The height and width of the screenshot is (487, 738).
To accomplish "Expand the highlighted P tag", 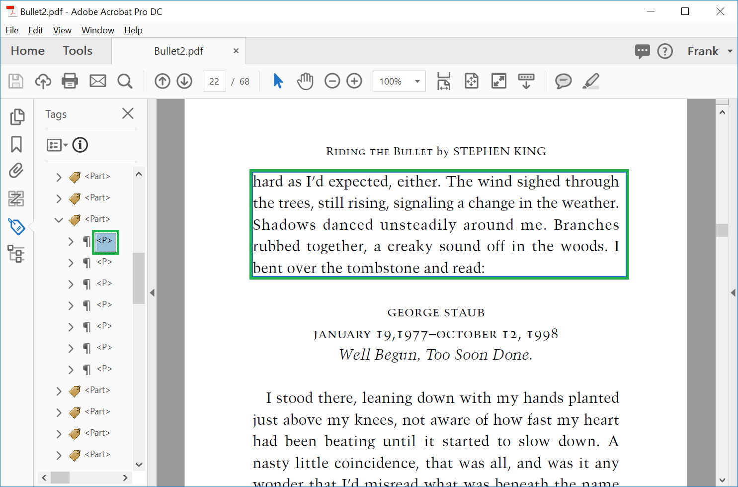I will [x=71, y=241].
